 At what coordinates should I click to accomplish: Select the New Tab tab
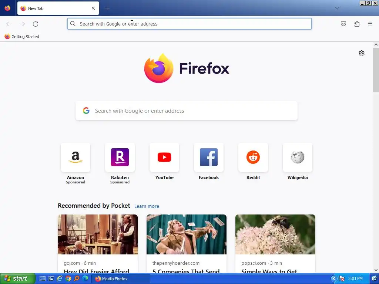pyautogui.click(x=58, y=8)
